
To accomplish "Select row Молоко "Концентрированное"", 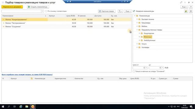I will (66, 19).
